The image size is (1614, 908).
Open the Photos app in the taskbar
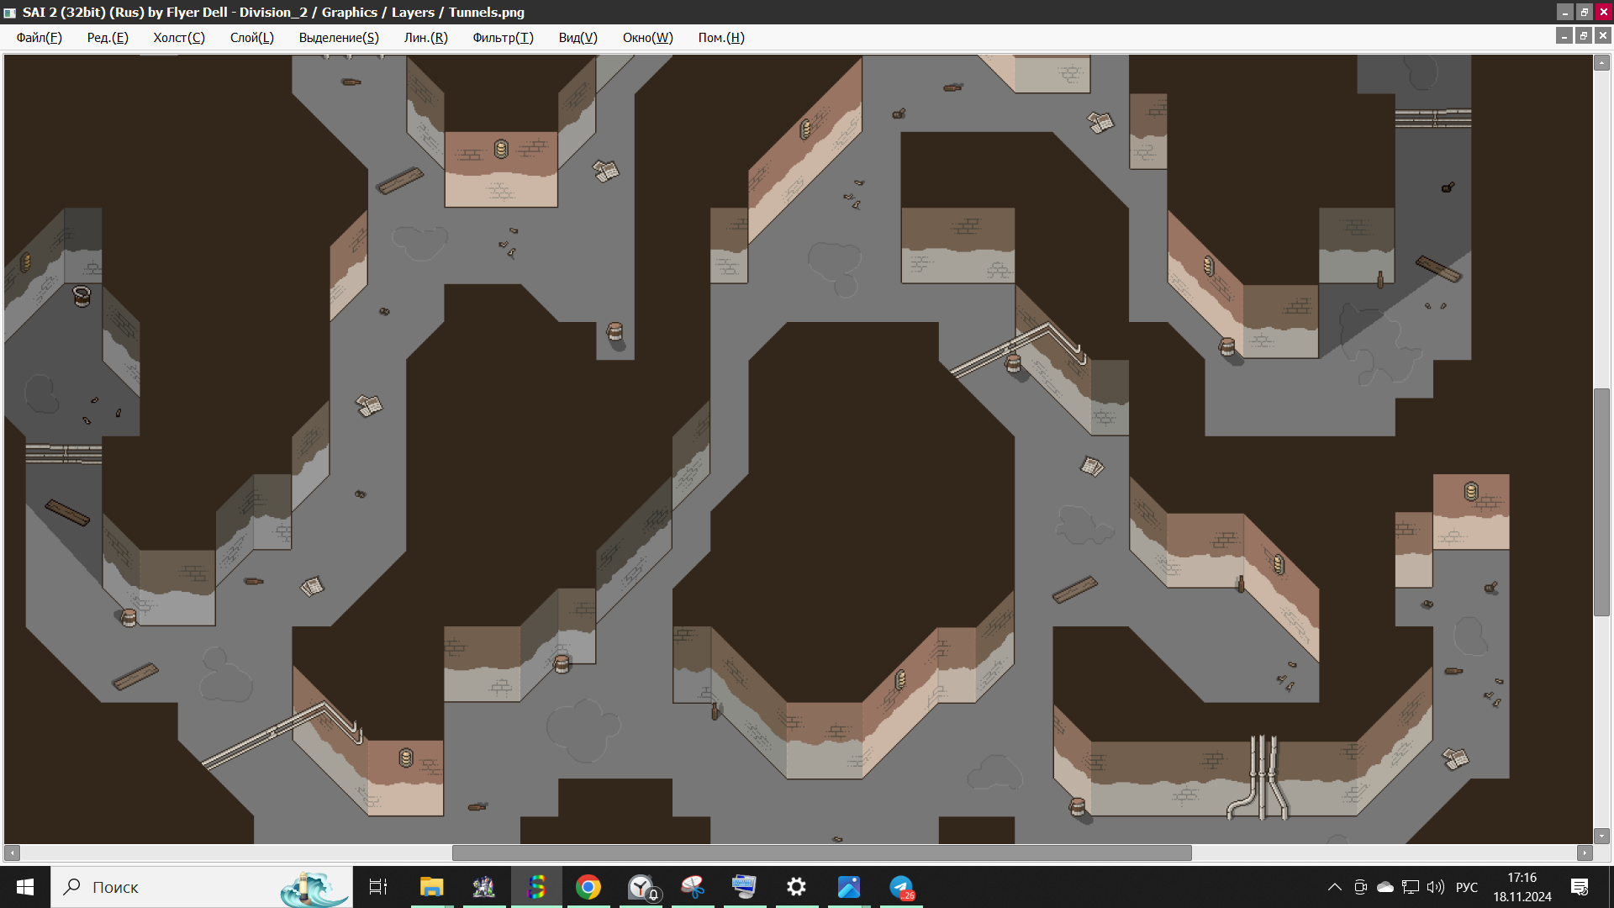tap(849, 887)
